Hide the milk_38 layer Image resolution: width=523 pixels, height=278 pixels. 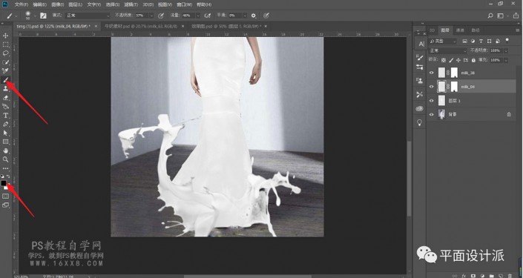pyautogui.click(x=432, y=73)
